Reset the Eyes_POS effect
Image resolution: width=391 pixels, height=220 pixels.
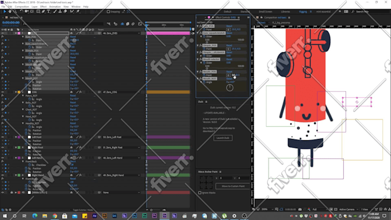point(229,26)
